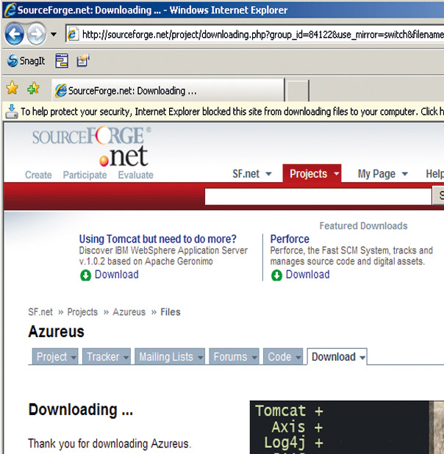Expand the SF.net navigation dropdown
Viewport: 444px width, 454px height.
[x=252, y=174]
